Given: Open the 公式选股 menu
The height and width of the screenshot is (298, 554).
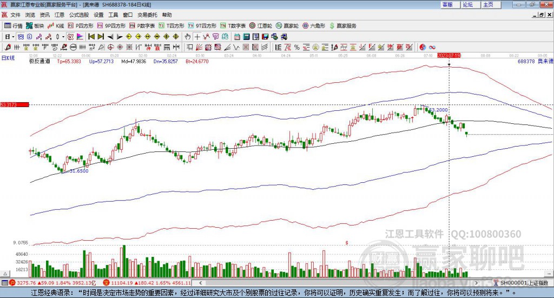Looking at the screenshot, I should click(x=79, y=15).
